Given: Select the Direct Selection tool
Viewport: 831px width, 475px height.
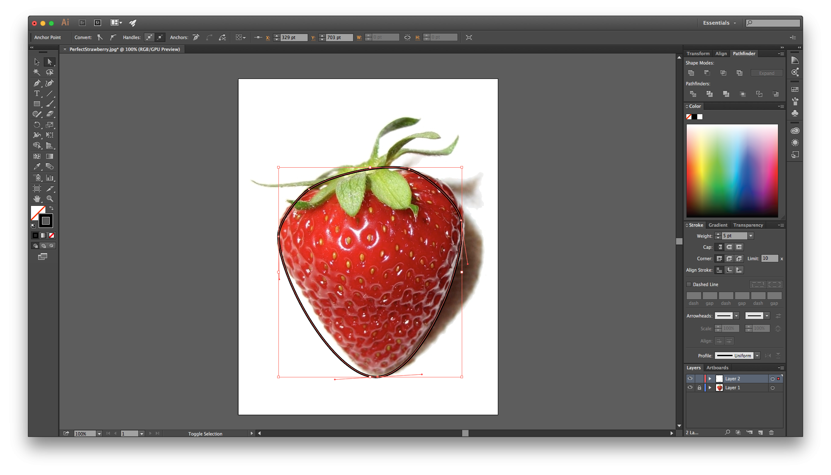Looking at the screenshot, I should [x=50, y=62].
